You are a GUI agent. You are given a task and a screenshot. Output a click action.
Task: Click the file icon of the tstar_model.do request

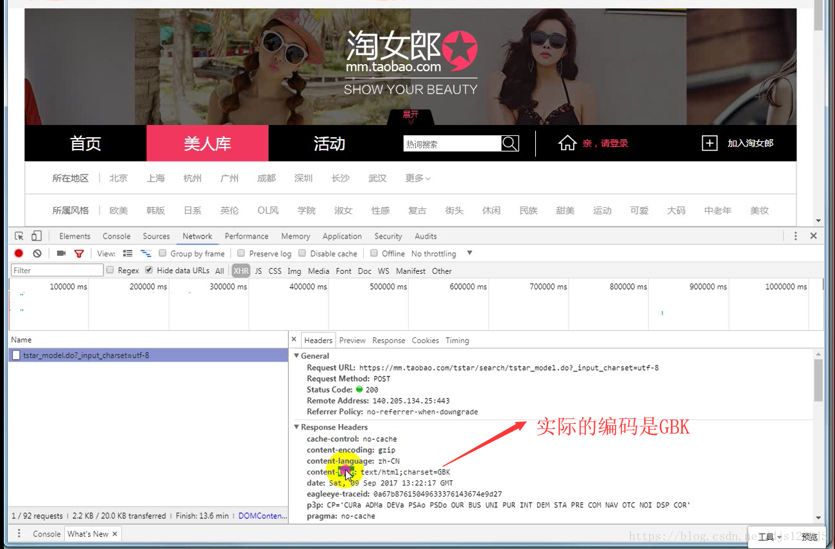pyautogui.click(x=16, y=355)
